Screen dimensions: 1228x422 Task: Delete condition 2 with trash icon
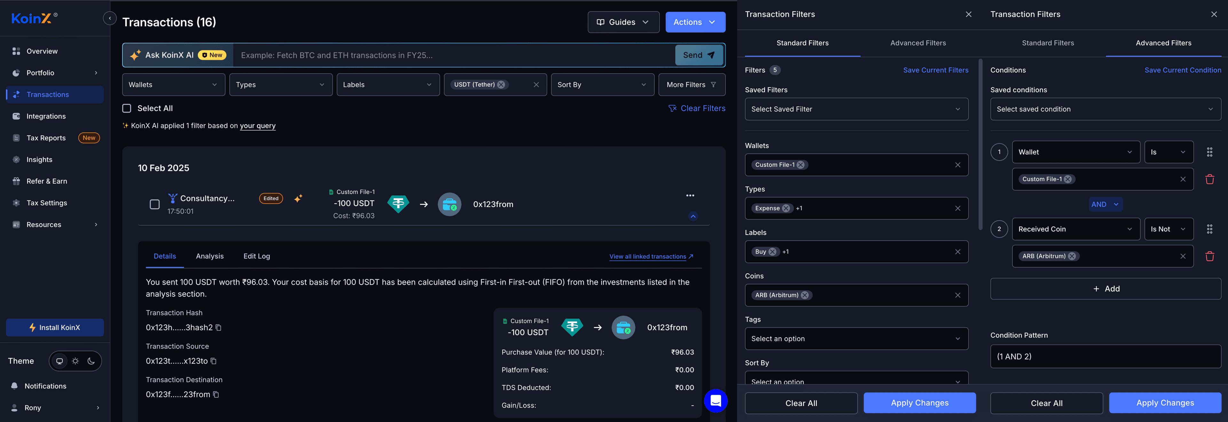tap(1209, 256)
